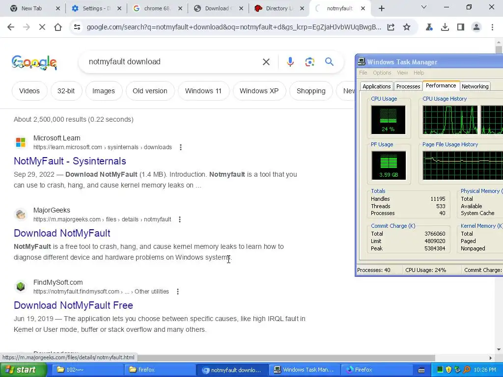This screenshot has width=503, height=377.
Task: Switch to the Settings tab
Action: [92, 9]
